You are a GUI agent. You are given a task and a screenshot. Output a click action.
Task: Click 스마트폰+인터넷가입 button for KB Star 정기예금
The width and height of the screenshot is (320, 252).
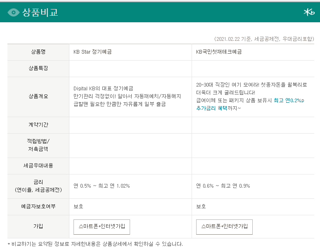(102, 227)
